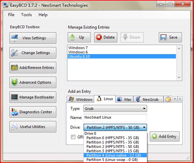Move entry Up with green arrow
194x163 pixels.
click(x=79, y=37)
